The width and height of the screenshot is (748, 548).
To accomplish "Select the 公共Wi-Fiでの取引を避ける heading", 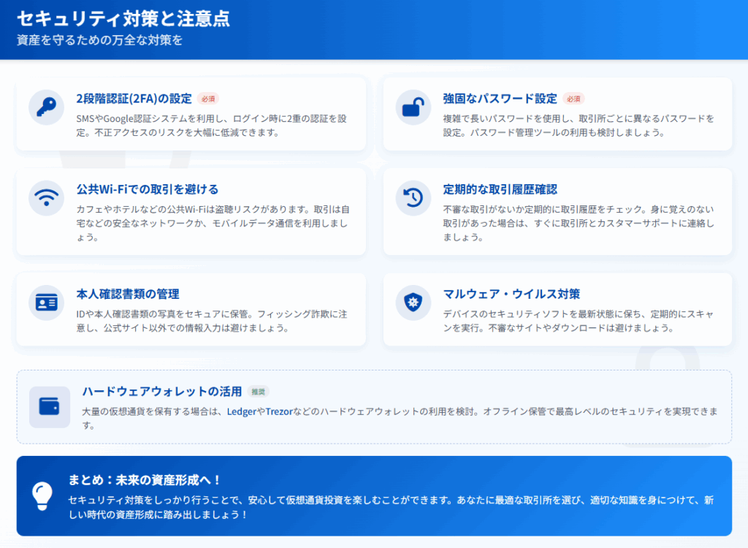I will coord(147,189).
